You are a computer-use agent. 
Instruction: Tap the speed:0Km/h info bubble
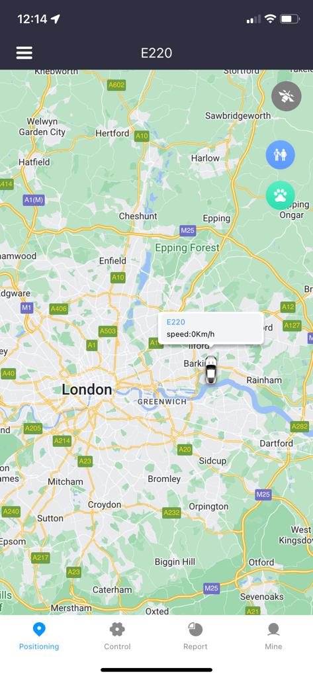[x=191, y=334]
